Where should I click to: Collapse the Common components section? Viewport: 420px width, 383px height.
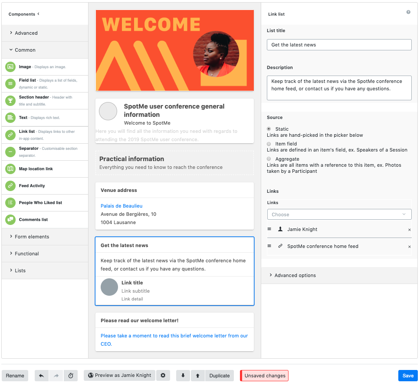click(x=45, y=50)
